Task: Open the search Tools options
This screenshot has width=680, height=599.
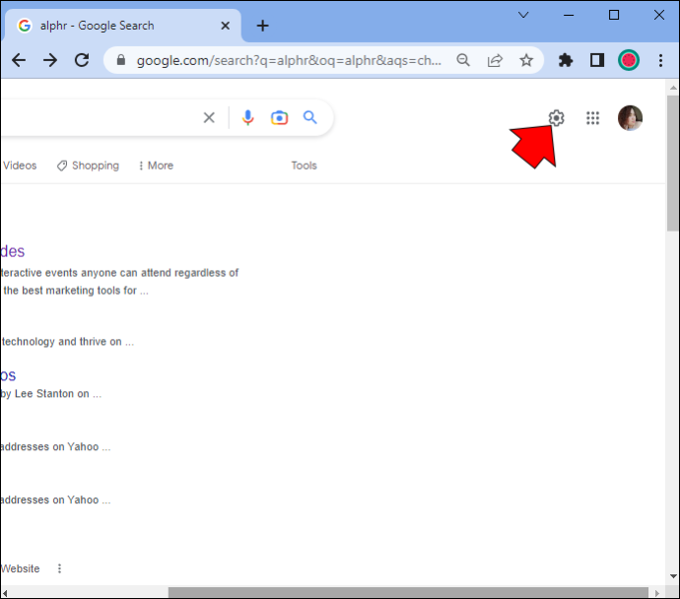Action: pos(304,166)
